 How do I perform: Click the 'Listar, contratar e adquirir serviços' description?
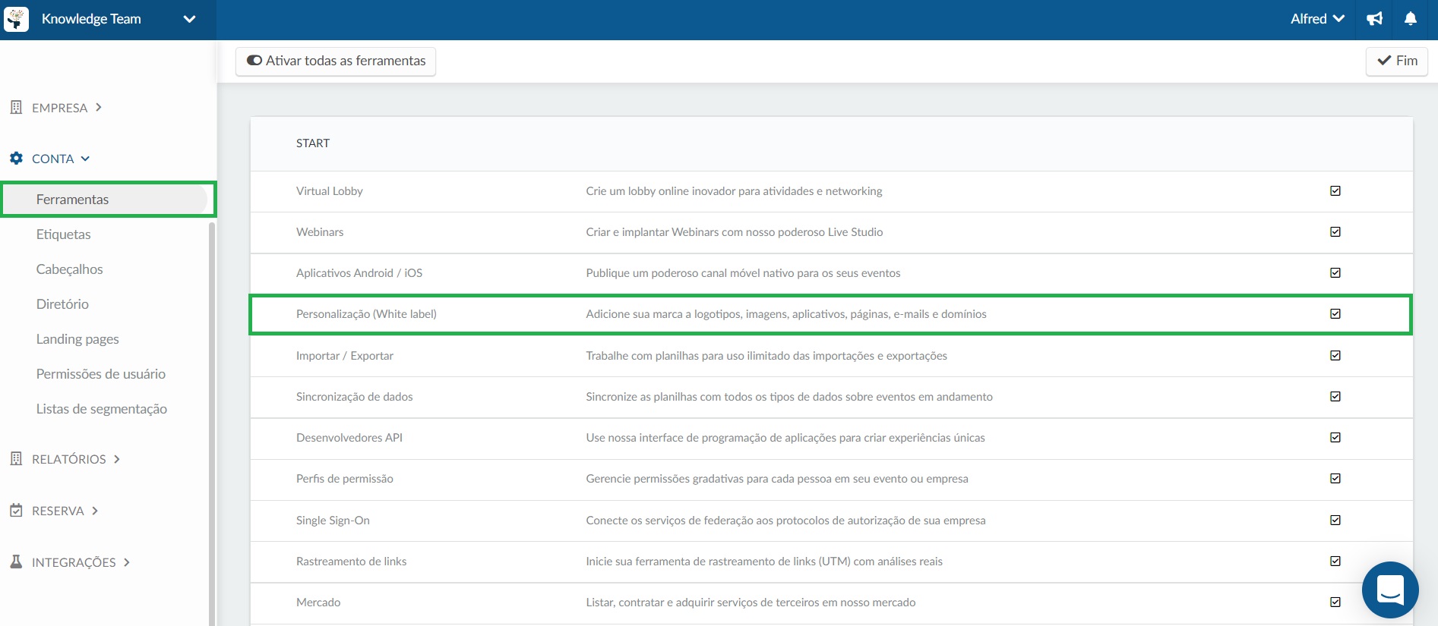[x=751, y=602]
